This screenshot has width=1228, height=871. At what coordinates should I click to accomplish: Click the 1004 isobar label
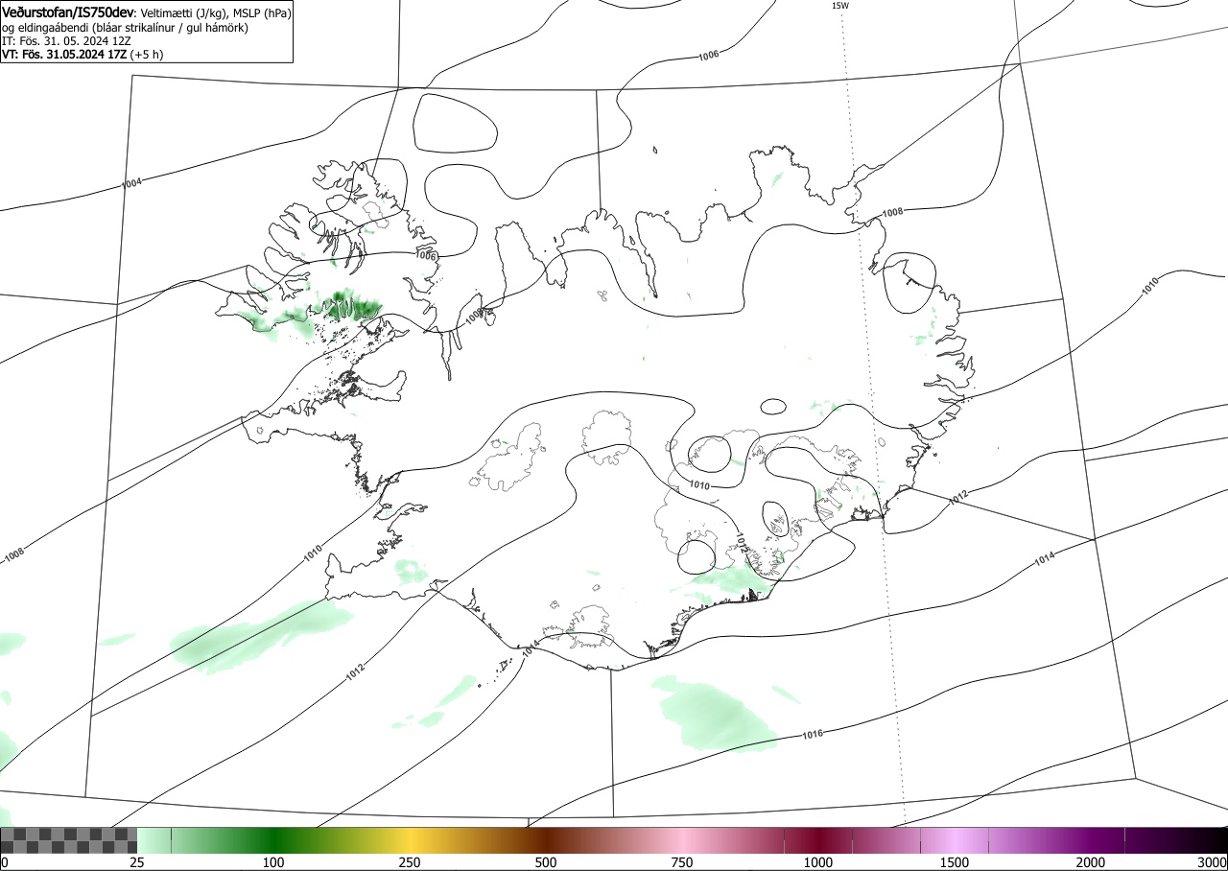tap(132, 182)
